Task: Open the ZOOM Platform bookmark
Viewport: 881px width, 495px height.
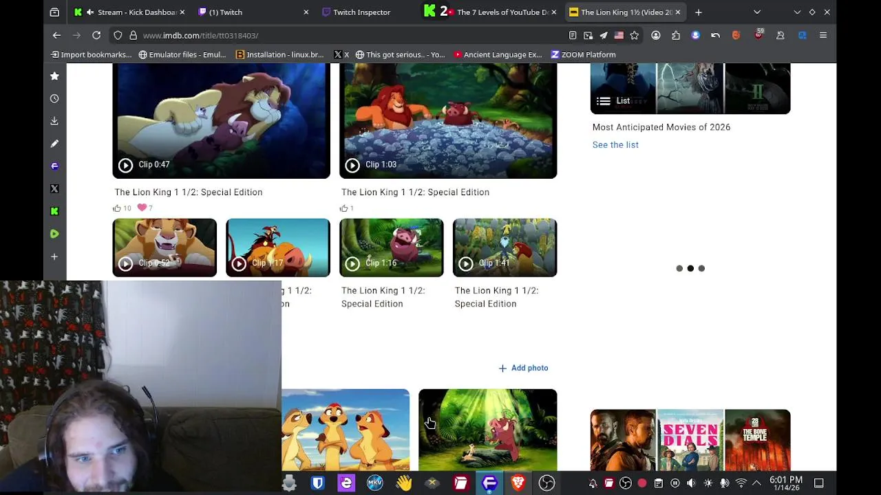Action: [x=583, y=54]
